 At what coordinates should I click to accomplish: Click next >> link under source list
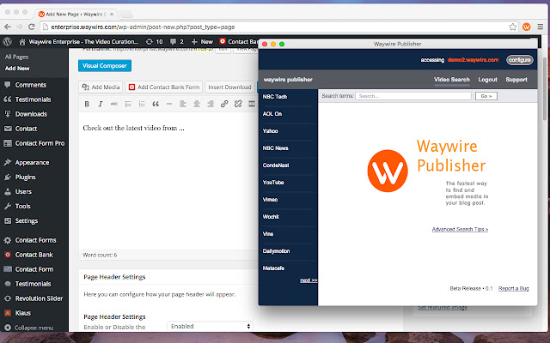[309, 280]
